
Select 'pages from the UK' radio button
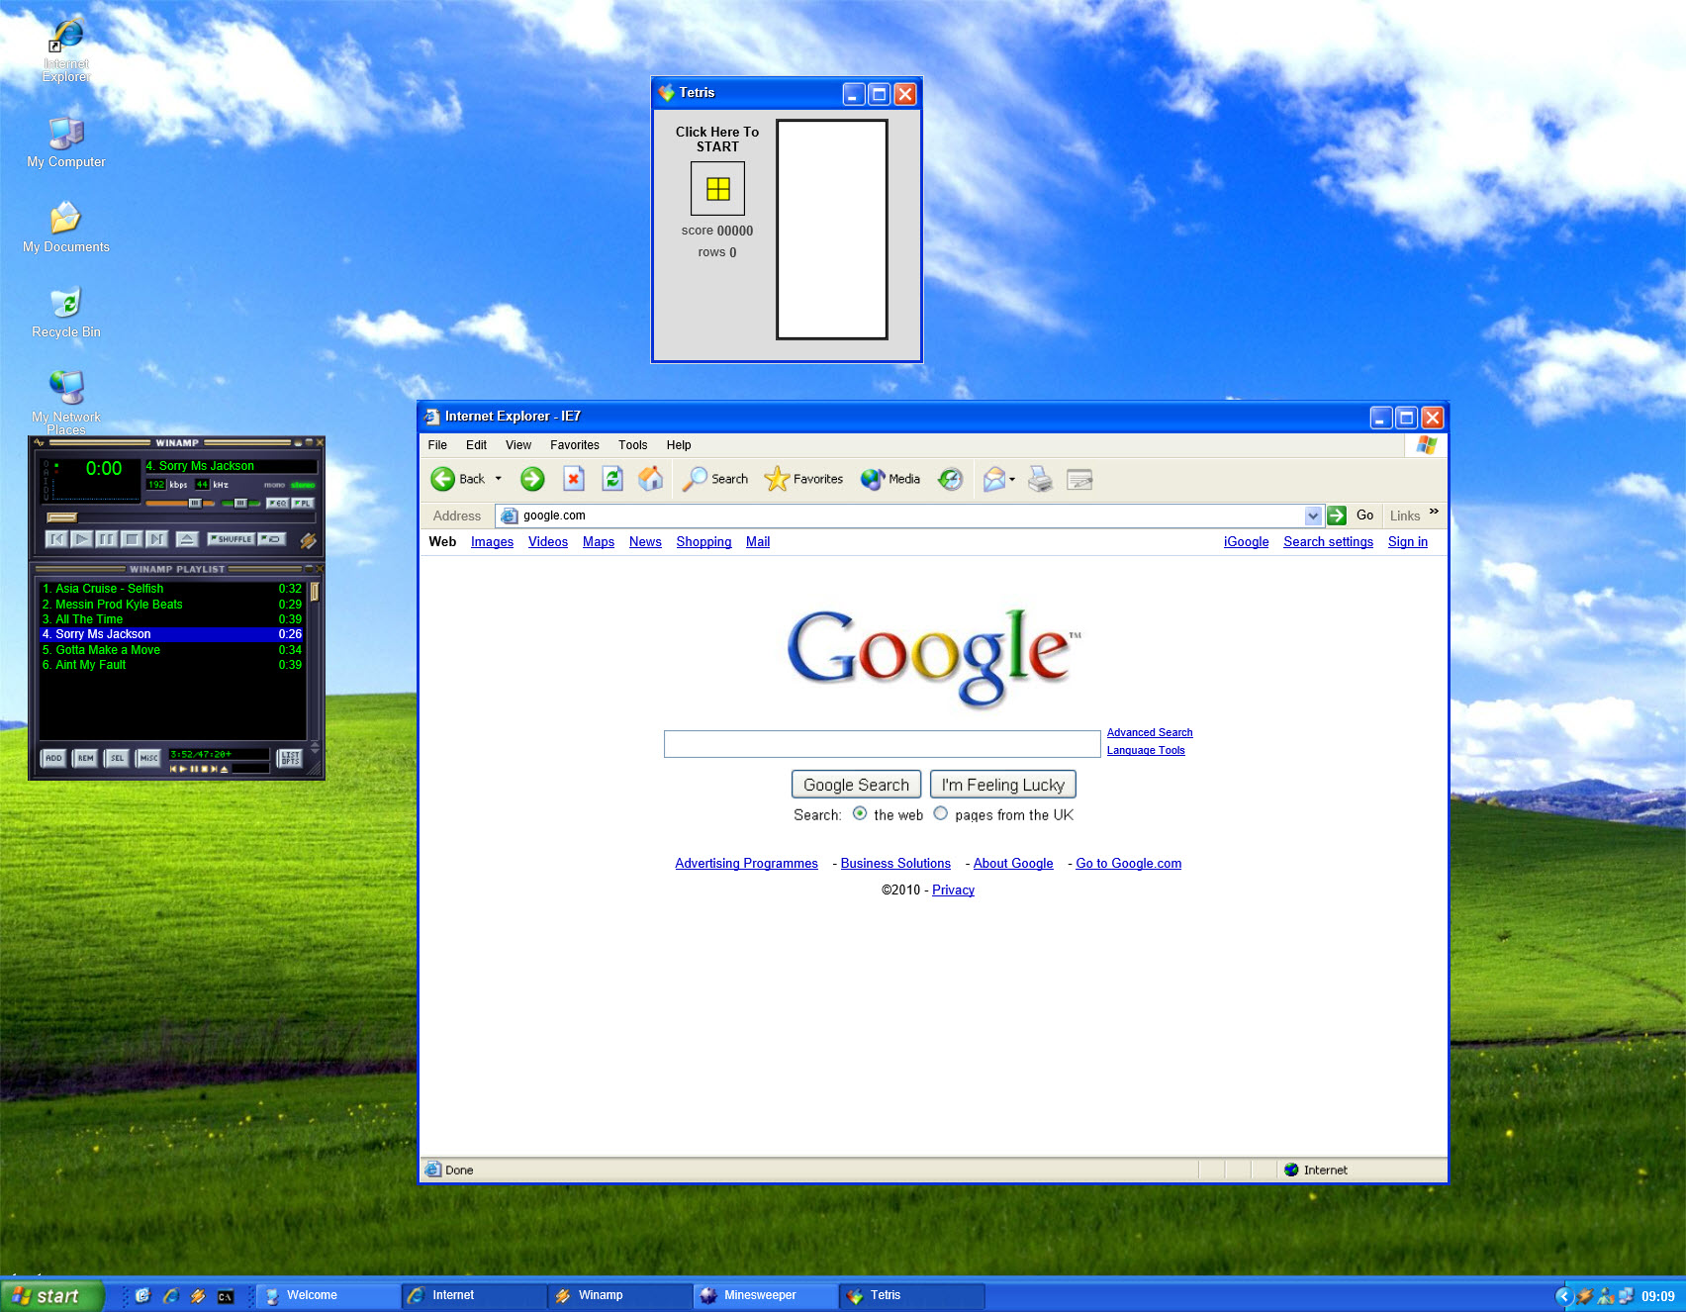click(x=940, y=813)
